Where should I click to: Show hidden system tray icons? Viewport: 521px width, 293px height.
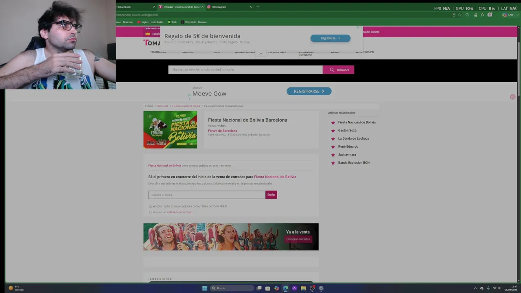pyautogui.click(x=475, y=288)
